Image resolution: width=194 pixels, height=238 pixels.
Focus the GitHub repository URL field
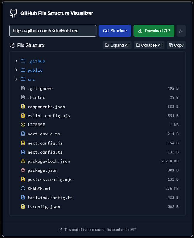click(x=53, y=31)
